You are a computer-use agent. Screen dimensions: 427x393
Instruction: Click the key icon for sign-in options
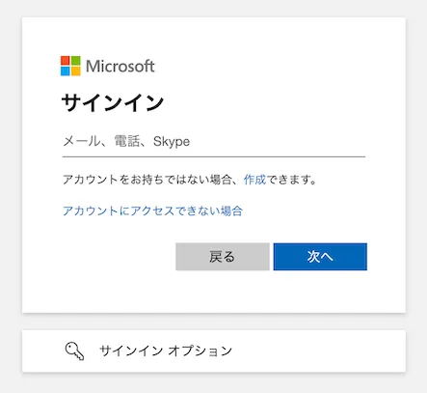(x=74, y=351)
